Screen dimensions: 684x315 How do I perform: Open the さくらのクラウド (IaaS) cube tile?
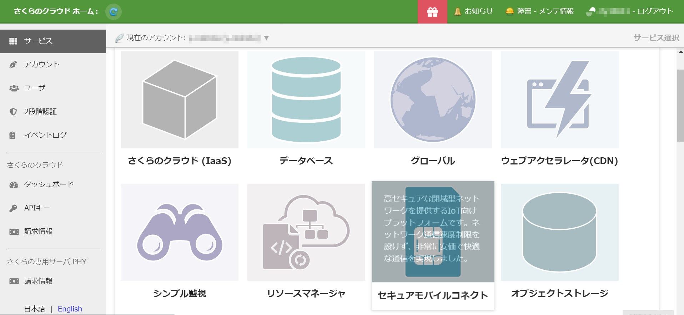[x=179, y=100]
